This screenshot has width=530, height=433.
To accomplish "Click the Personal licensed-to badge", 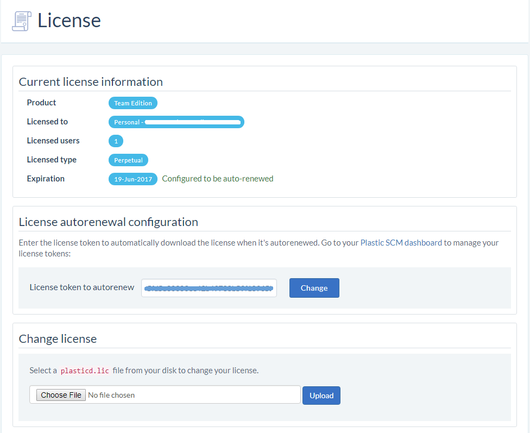I will (176, 122).
